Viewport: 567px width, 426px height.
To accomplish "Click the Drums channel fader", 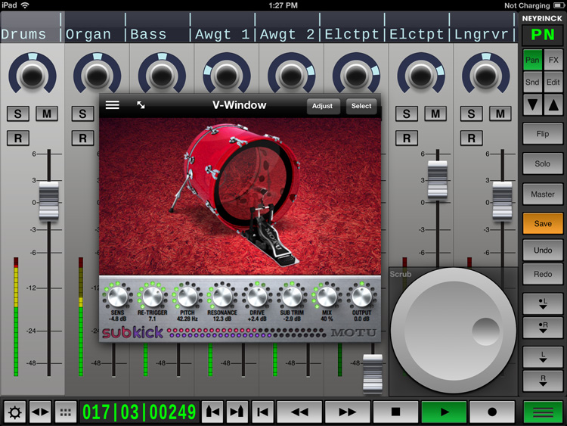I will (49, 201).
